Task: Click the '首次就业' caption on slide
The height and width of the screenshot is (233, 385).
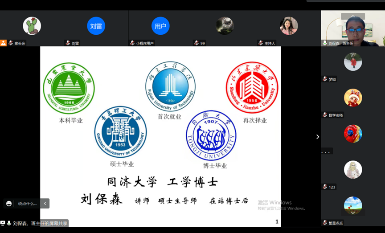Action: pyautogui.click(x=169, y=117)
